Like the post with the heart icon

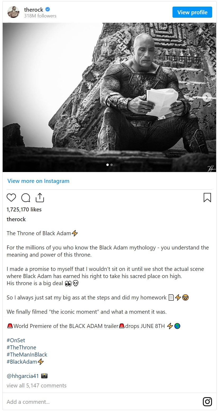[11, 198]
